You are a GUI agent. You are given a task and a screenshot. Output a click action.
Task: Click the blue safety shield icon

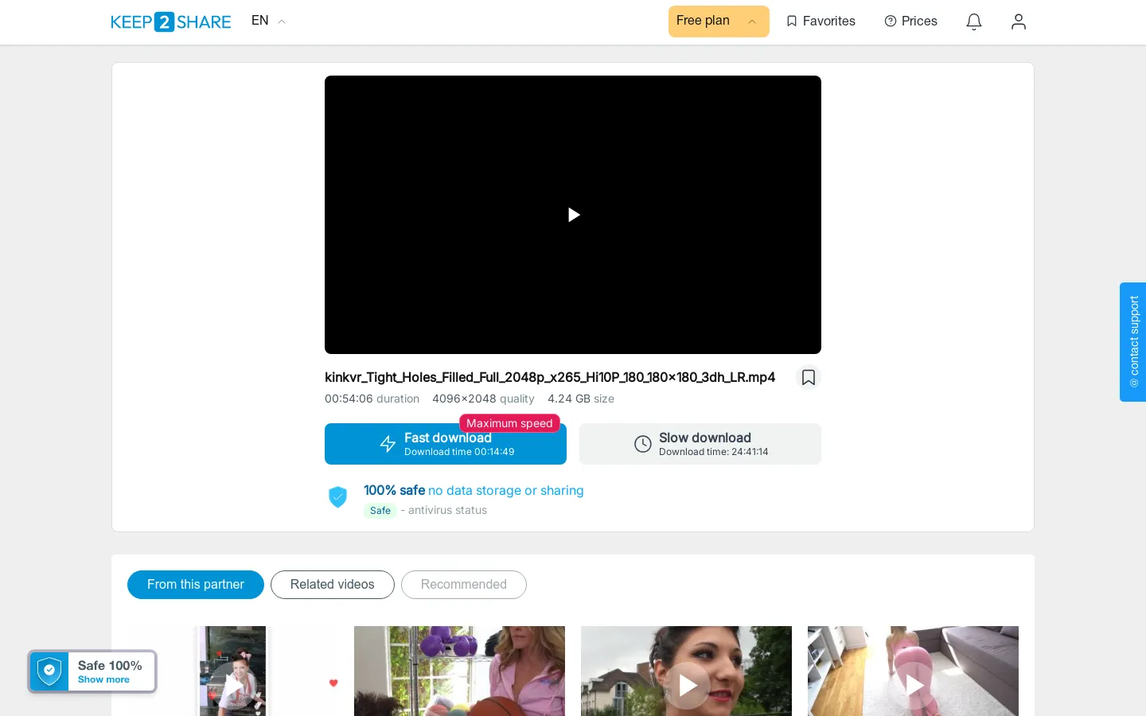click(x=338, y=497)
